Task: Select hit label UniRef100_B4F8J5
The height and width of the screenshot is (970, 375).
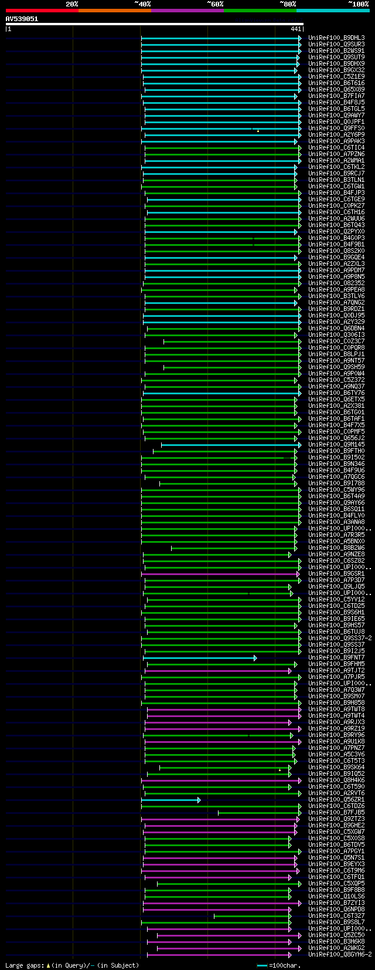Action: tap(336, 103)
